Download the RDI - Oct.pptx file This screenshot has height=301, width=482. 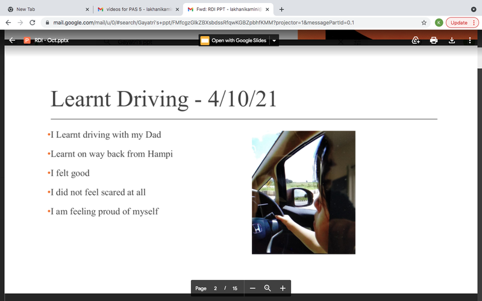[x=451, y=40]
